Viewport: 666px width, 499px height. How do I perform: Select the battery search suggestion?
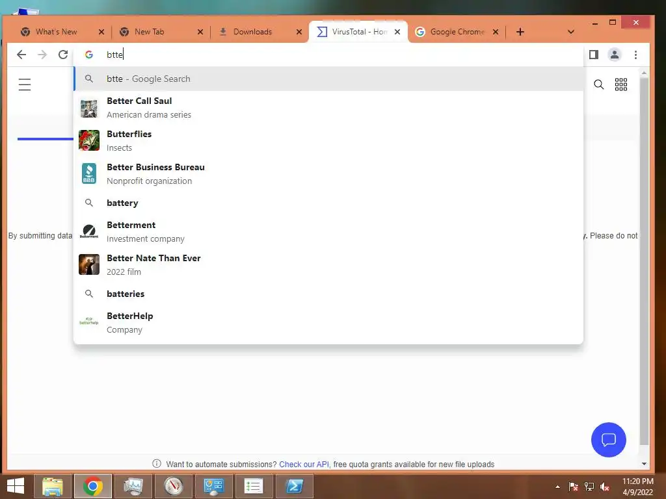click(x=328, y=203)
